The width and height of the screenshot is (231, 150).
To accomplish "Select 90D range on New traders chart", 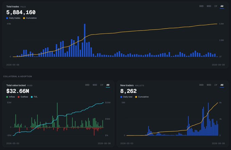I will (209, 85).
